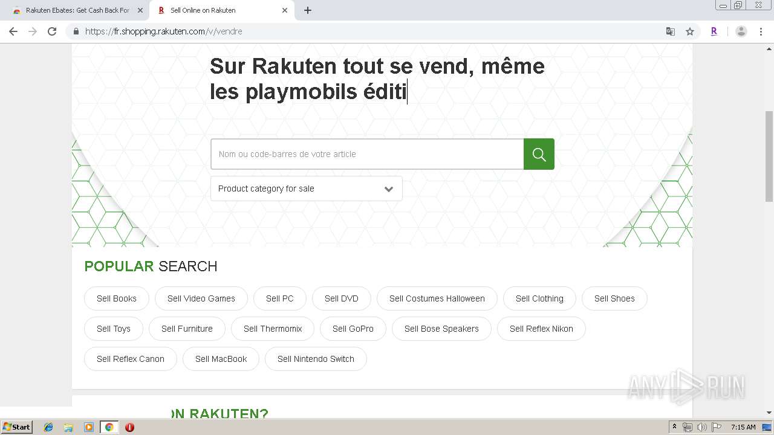Click the Sell Reflex Nikon tag

(541, 329)
